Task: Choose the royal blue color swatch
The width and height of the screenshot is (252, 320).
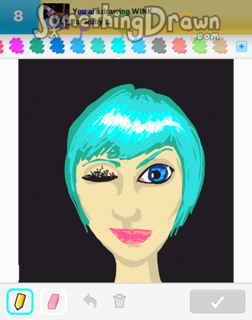Action: (57, 46)
